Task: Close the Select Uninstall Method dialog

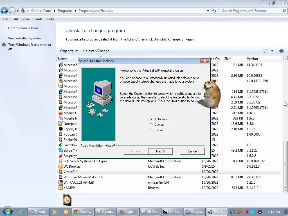Action: [x=205, y=61]
